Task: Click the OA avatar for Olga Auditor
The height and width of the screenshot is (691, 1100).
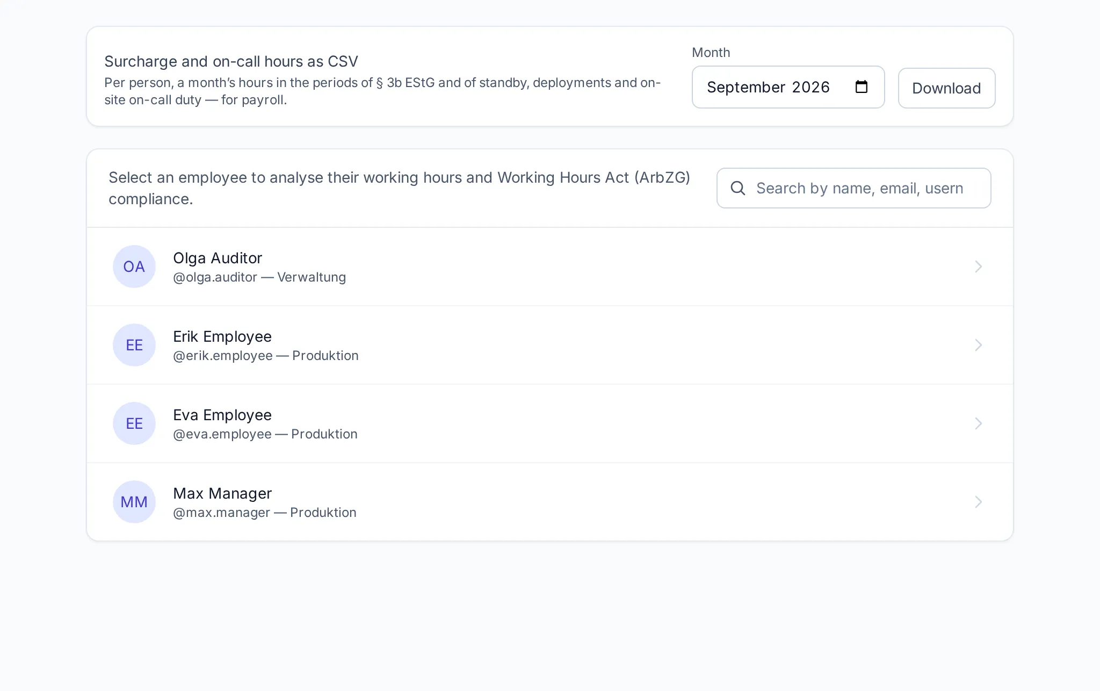Action: point(134,267)
